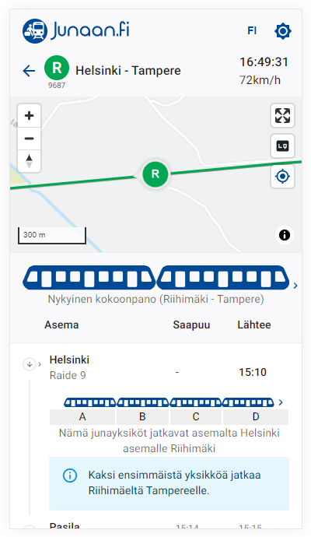
Task: Zoom out on the map
Action: 30,139
